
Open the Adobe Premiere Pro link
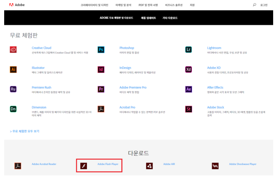tap(133, 88)
